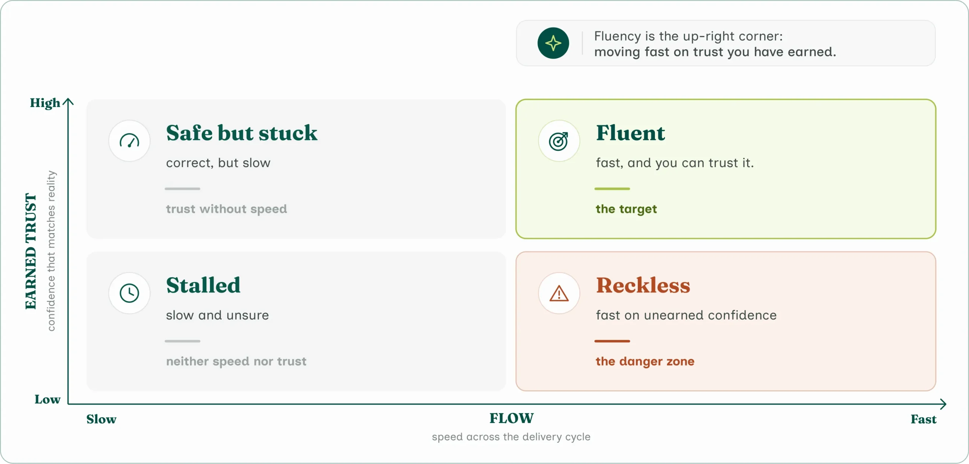
Task: Select the Safe but stuck heading
Action: [241, 133]
